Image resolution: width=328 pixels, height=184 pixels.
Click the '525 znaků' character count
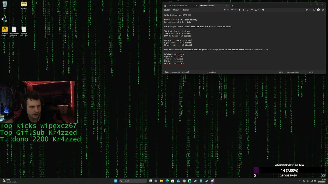185,72
